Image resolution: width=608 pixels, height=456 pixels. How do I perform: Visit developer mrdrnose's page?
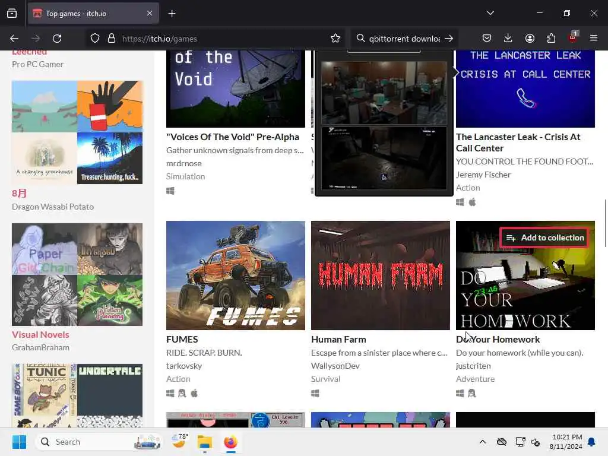(184, 163)
